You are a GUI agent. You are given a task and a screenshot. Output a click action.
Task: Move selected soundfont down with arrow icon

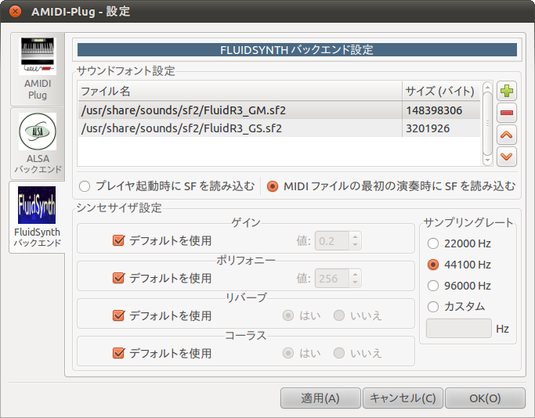pyautogui.click(x=506, y=157)
